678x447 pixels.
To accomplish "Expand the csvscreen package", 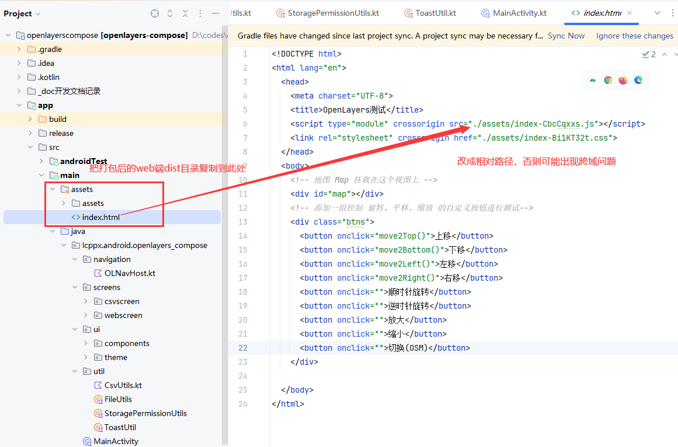I will [x=86, y=301].
